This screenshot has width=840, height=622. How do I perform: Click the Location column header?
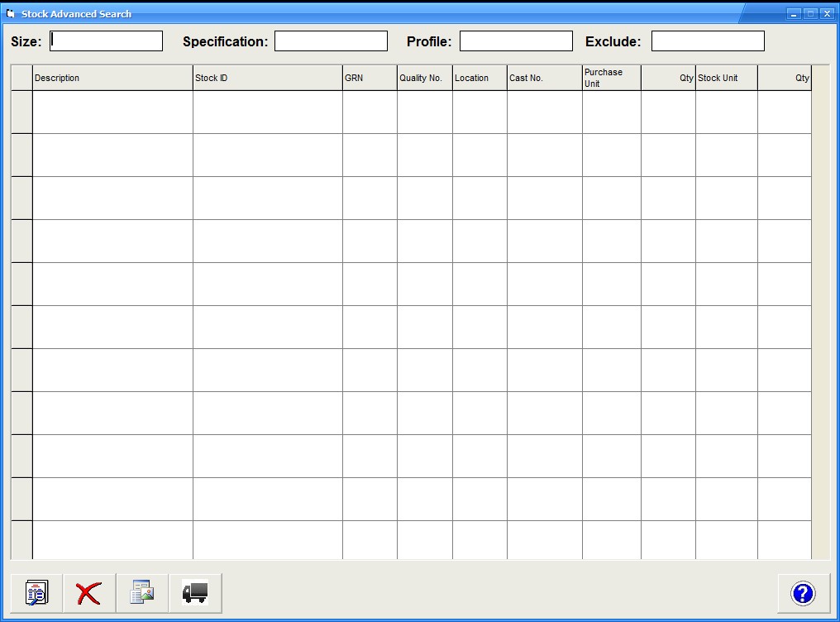coord(480,79)
